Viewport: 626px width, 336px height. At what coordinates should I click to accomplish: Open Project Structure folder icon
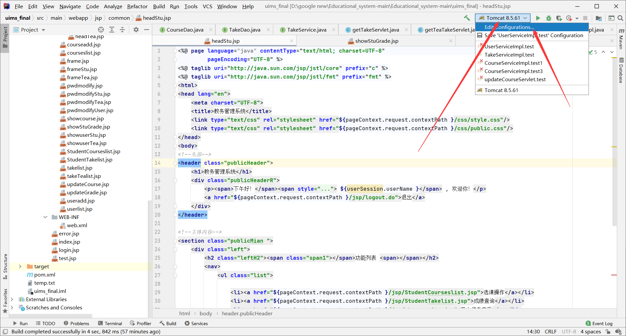[599, 18]
